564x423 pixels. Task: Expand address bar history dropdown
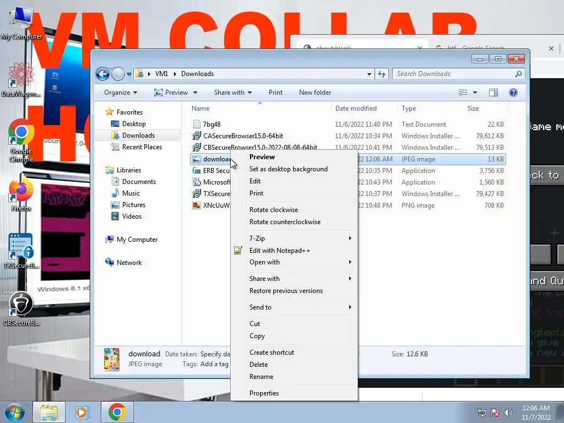(369, 74)
